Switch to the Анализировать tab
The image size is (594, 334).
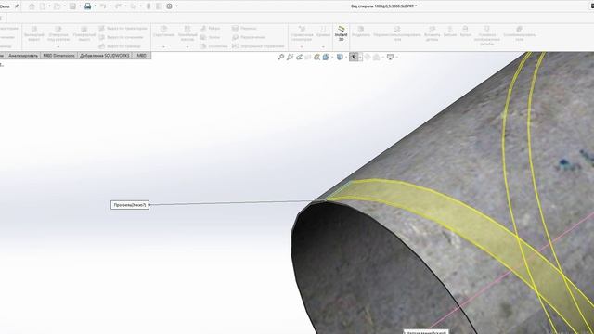(23, 56)
